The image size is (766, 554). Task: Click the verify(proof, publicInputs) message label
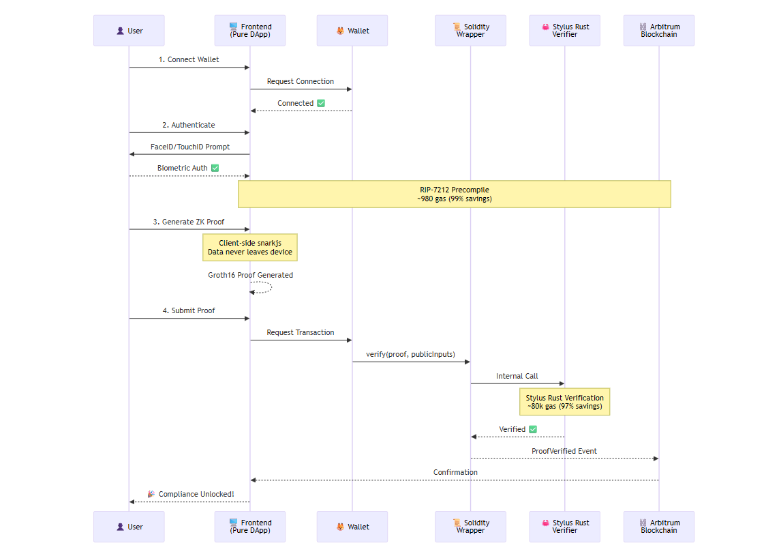[x=410, y=354]
